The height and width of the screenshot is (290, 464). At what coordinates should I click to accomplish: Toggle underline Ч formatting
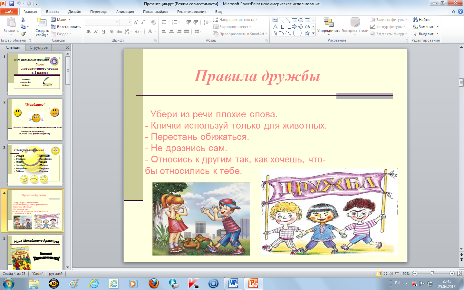[103, 32]
